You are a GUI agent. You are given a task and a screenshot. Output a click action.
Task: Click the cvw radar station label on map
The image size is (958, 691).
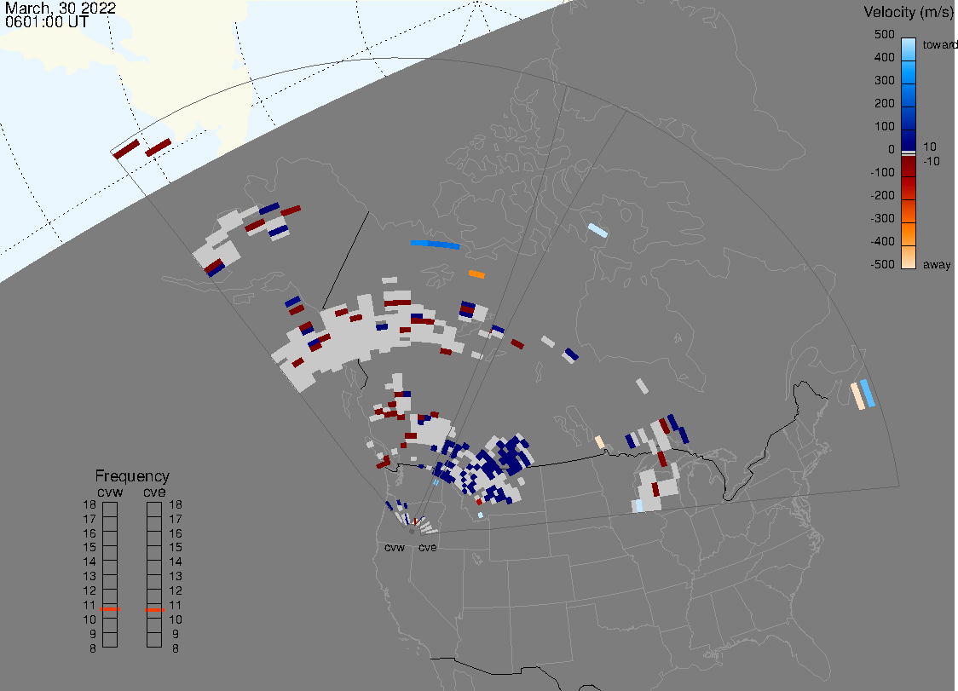pos(395,548)
